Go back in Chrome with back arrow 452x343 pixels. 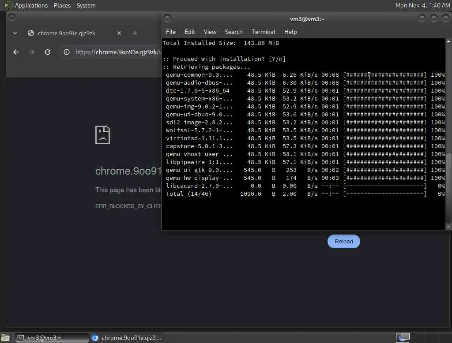[16, 52]
